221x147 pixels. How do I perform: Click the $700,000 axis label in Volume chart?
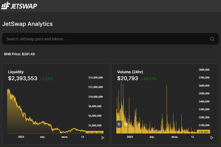pyautogui.click(x=204, y=77)
